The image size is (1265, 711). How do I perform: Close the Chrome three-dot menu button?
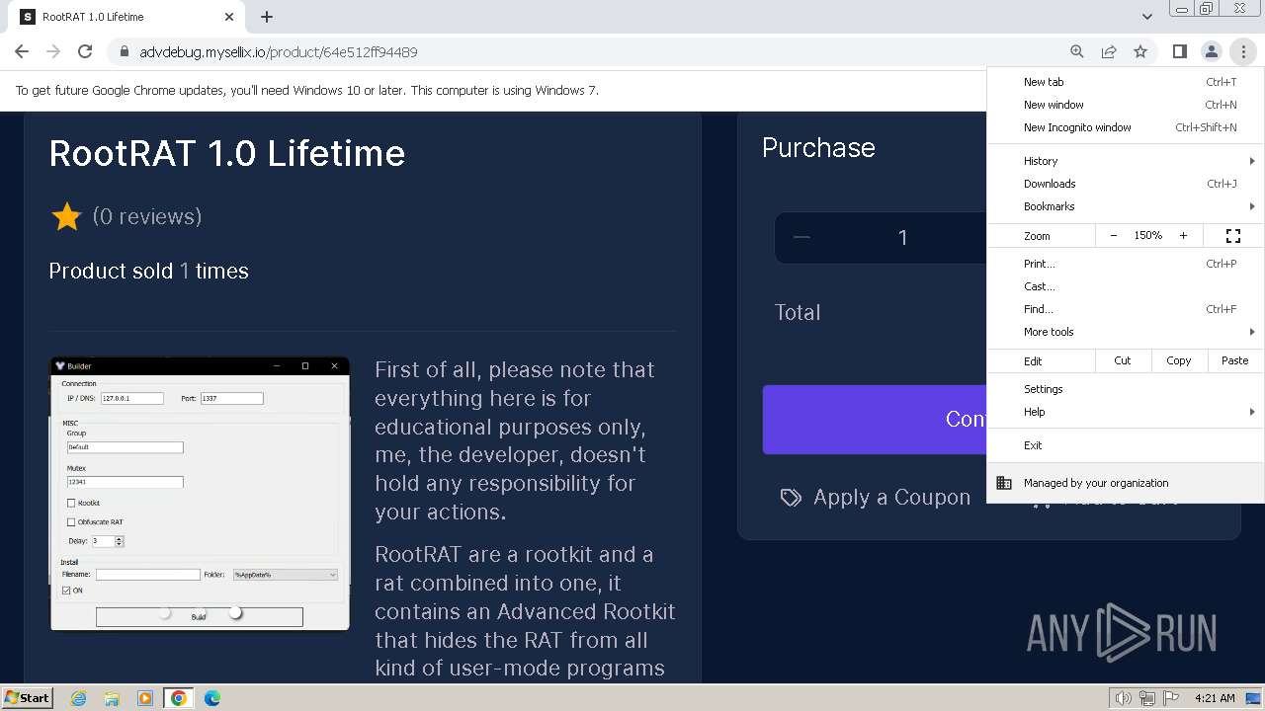(1242, 51)
